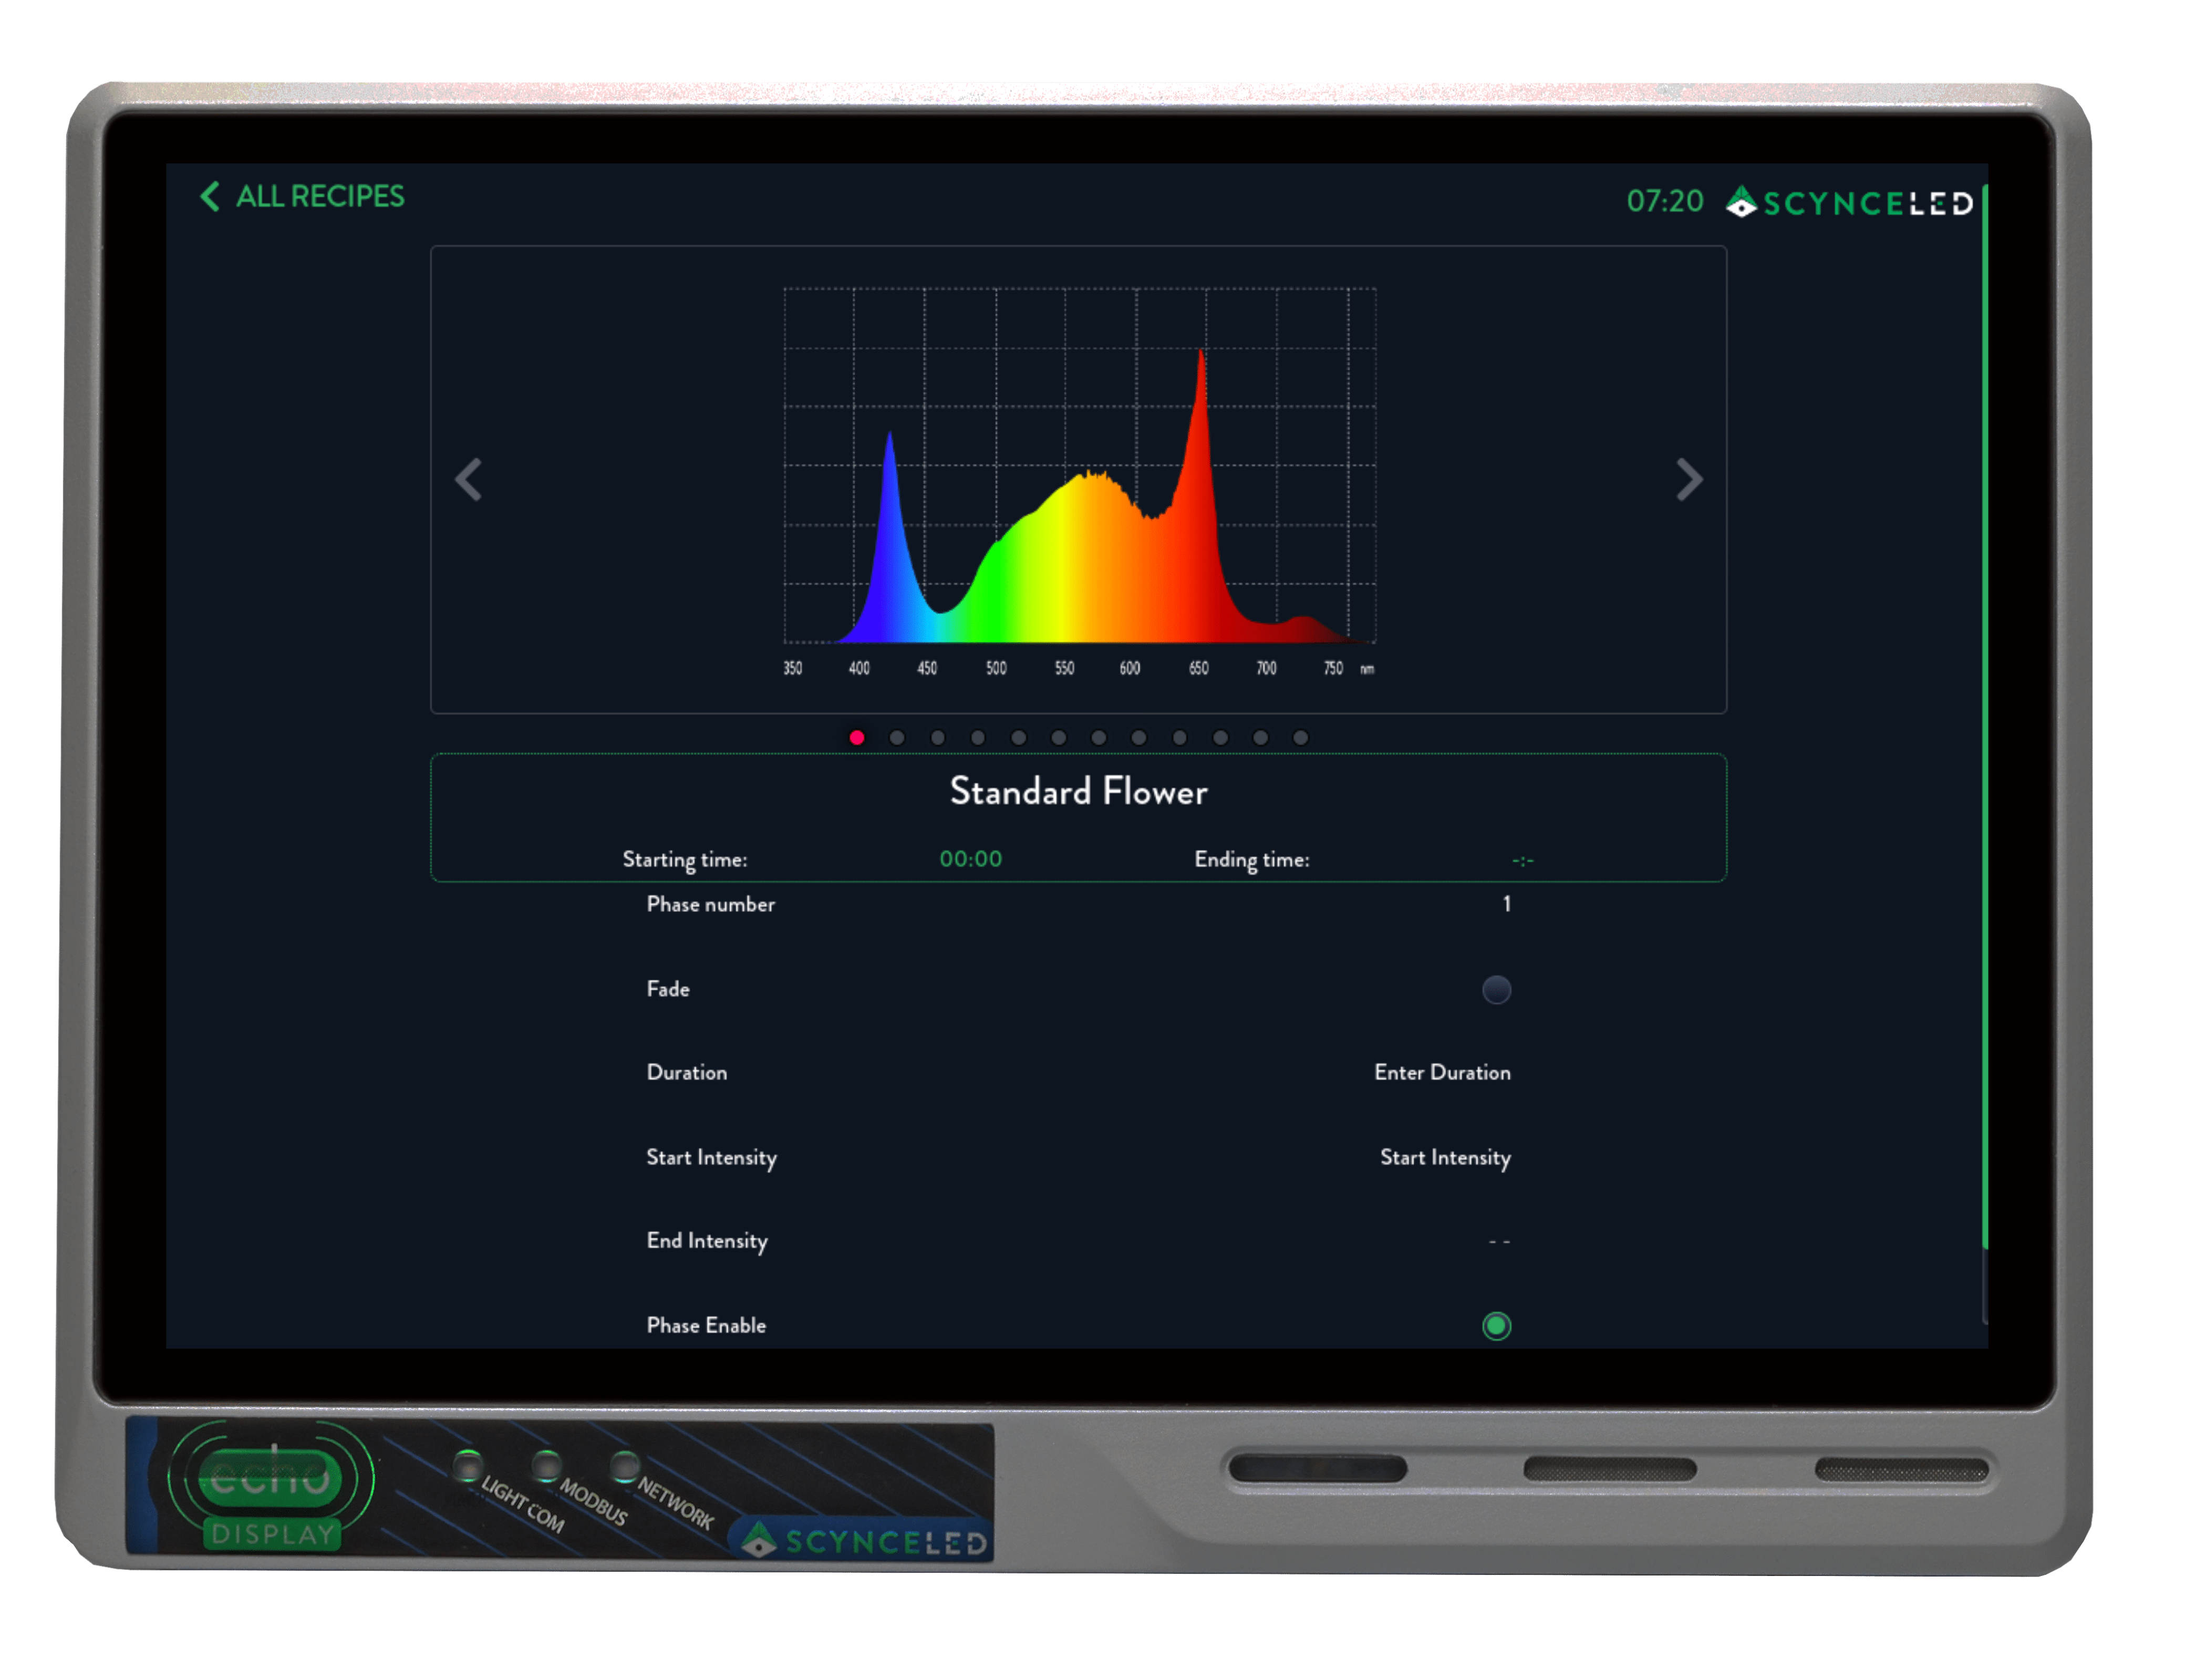Screen dimensions: 2185x1680
Task: Click the End Intensity row label
Action: tap(707, 1242)
